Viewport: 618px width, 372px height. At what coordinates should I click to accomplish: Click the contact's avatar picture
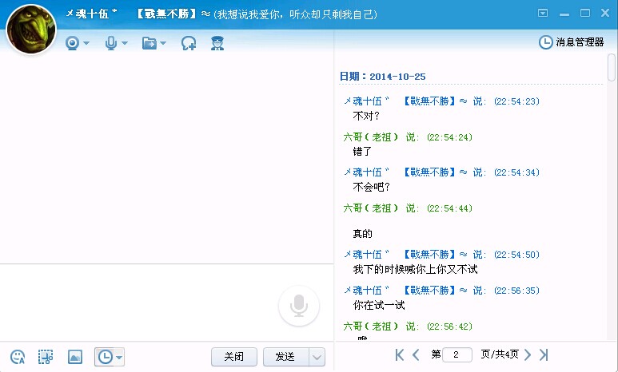tap(31, 29)
